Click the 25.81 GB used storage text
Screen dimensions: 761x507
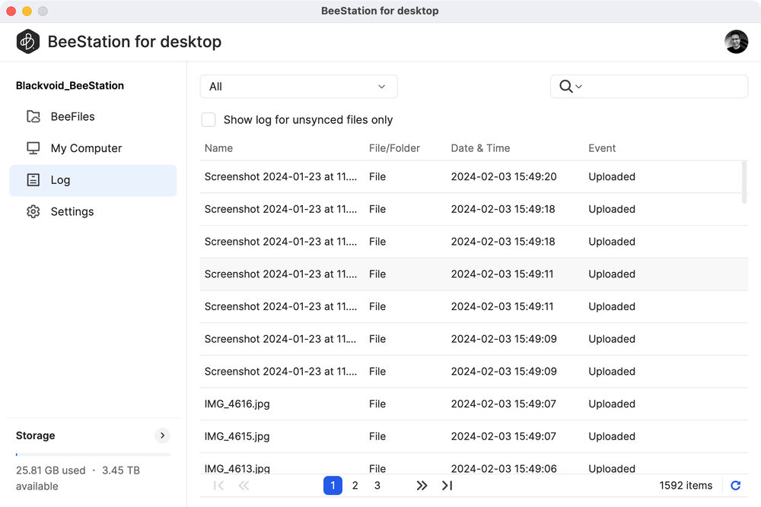(x=50, y=471)
